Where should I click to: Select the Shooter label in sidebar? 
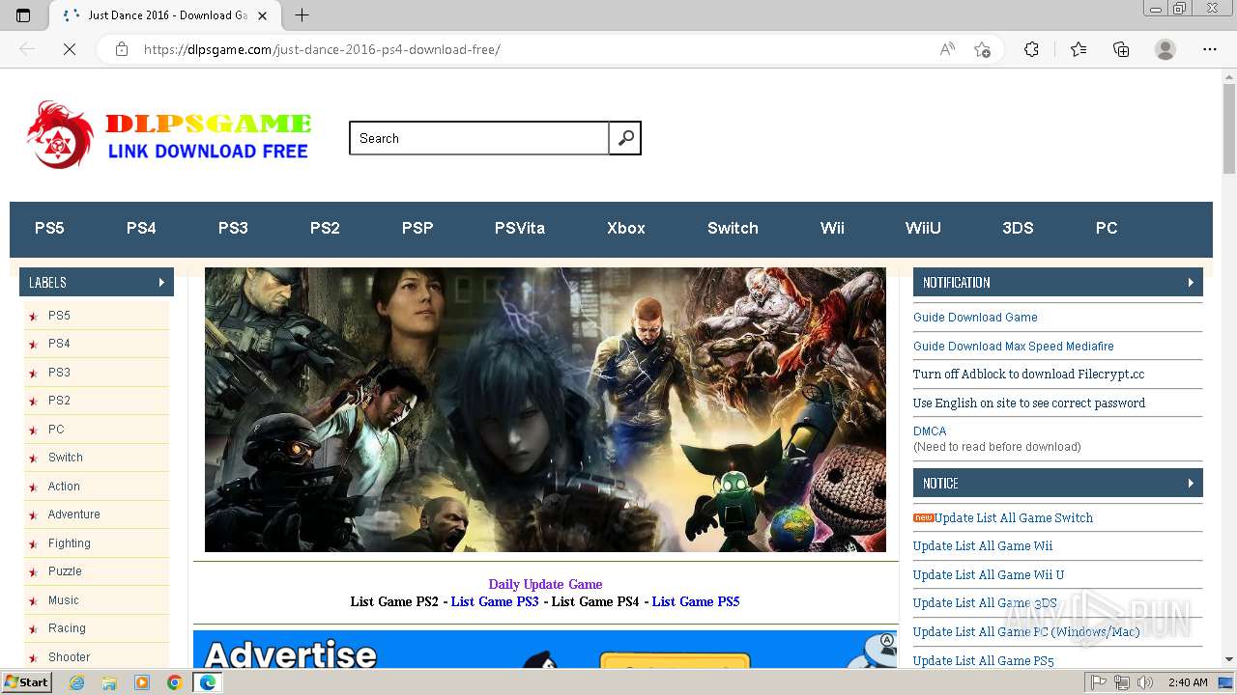tap(70, 657)
